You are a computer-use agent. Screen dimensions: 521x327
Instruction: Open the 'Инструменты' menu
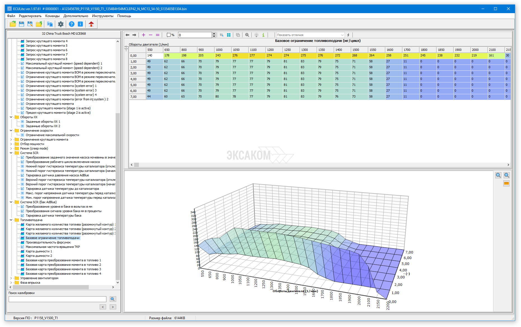[x=102, y=16]
